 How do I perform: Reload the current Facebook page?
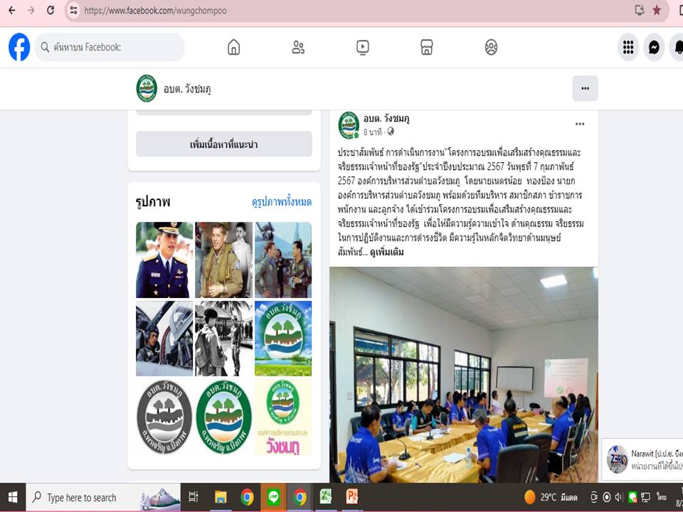51,11
